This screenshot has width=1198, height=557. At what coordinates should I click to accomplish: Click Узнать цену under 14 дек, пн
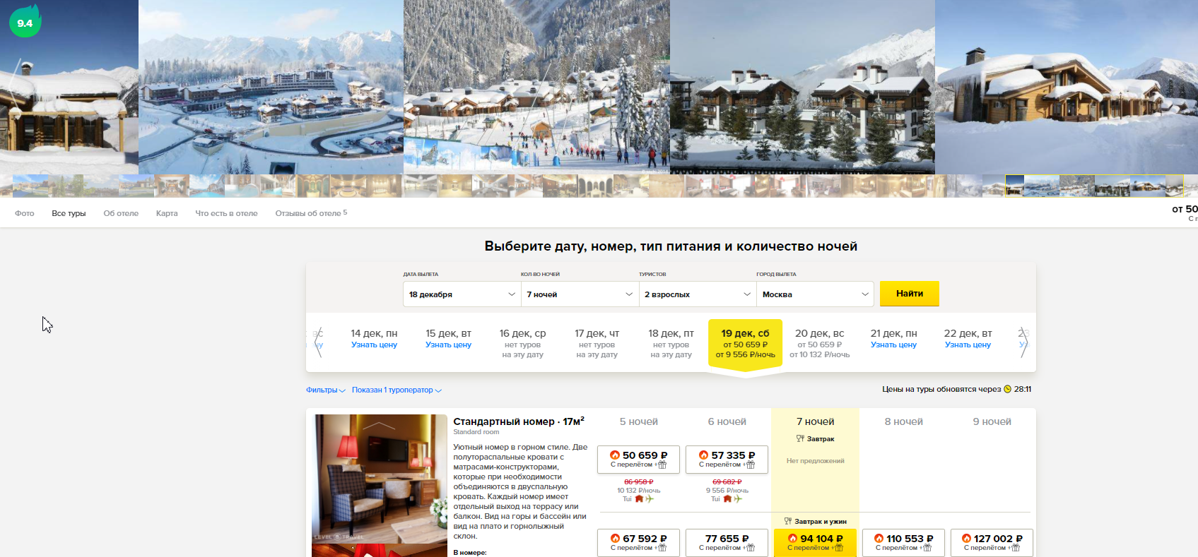coord(374,345)
